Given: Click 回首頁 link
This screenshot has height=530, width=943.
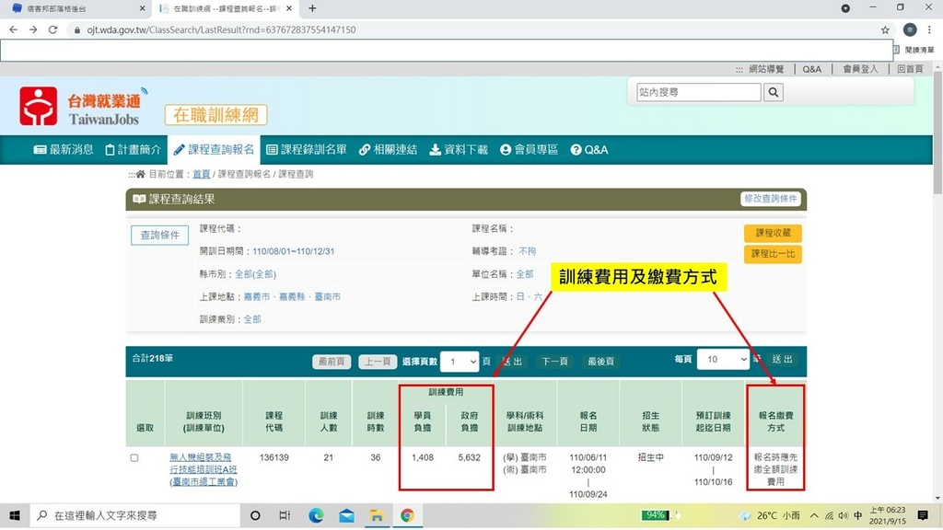Looking at the screenshot, I should click(910, 69).
